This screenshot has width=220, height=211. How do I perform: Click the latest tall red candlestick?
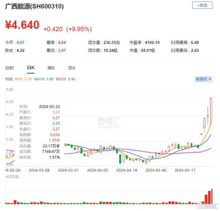[x=211, y=110]
